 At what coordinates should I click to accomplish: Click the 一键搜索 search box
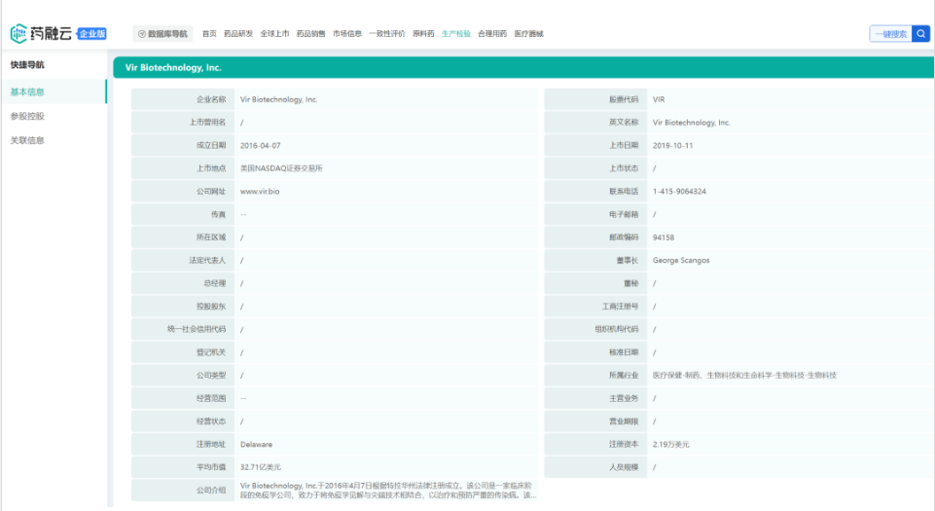890,34
